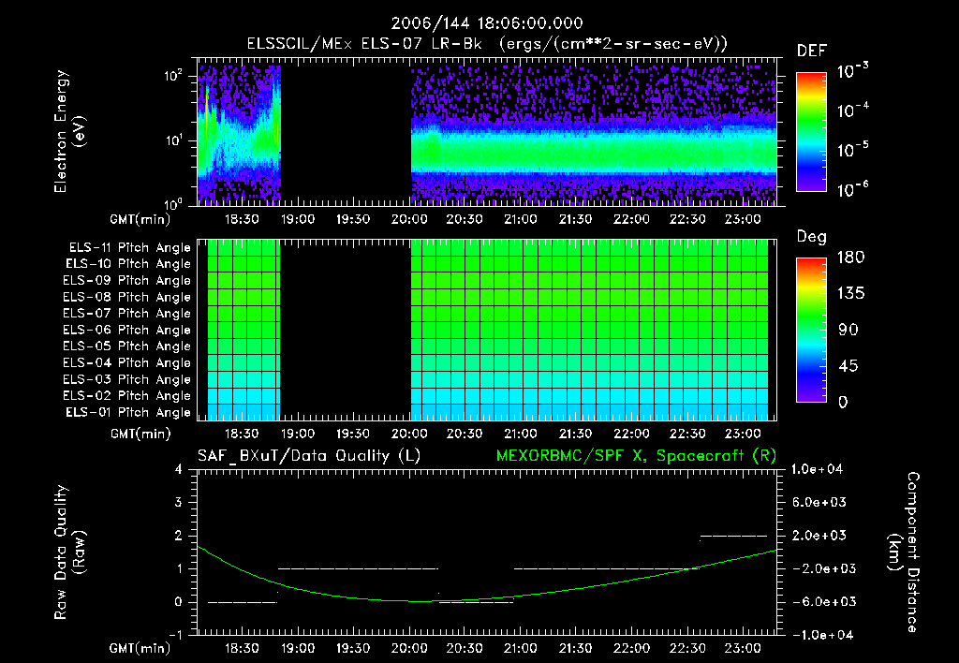Click the 23:00 tick under the top spectrogram

pos(743,219)
